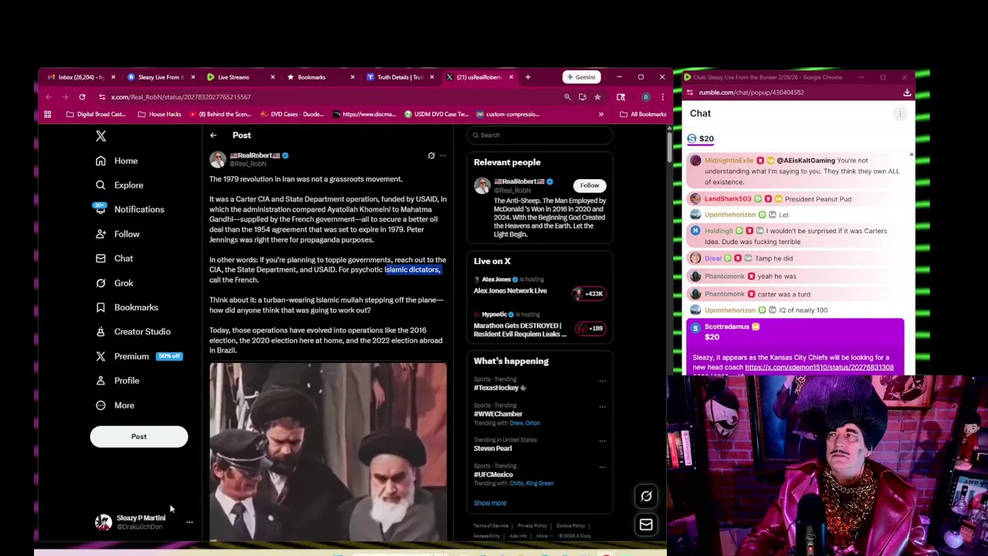Screen dimensions: 988x556
Task: Open the Chrome apps grid icon
Action: point(48,114)
